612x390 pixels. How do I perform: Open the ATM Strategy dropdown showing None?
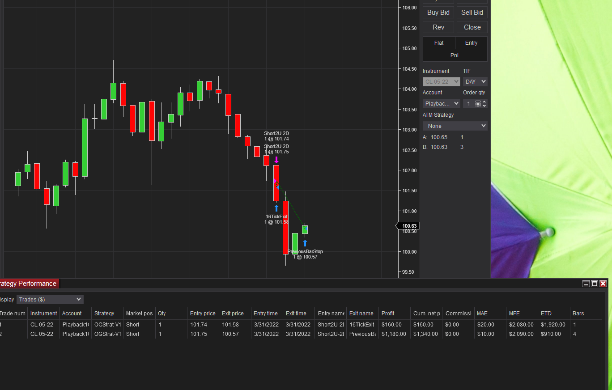[x=455, y=126]
